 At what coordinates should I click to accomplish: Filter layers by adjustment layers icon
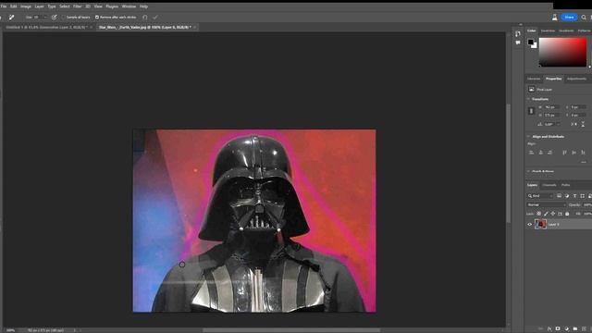click(x=567, y=196)
